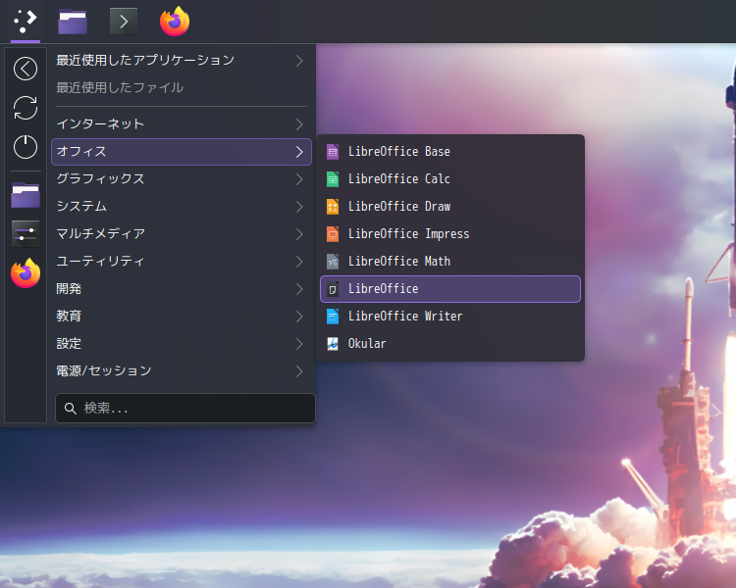Click the Okular viewer icon

(x=333, y=344)
